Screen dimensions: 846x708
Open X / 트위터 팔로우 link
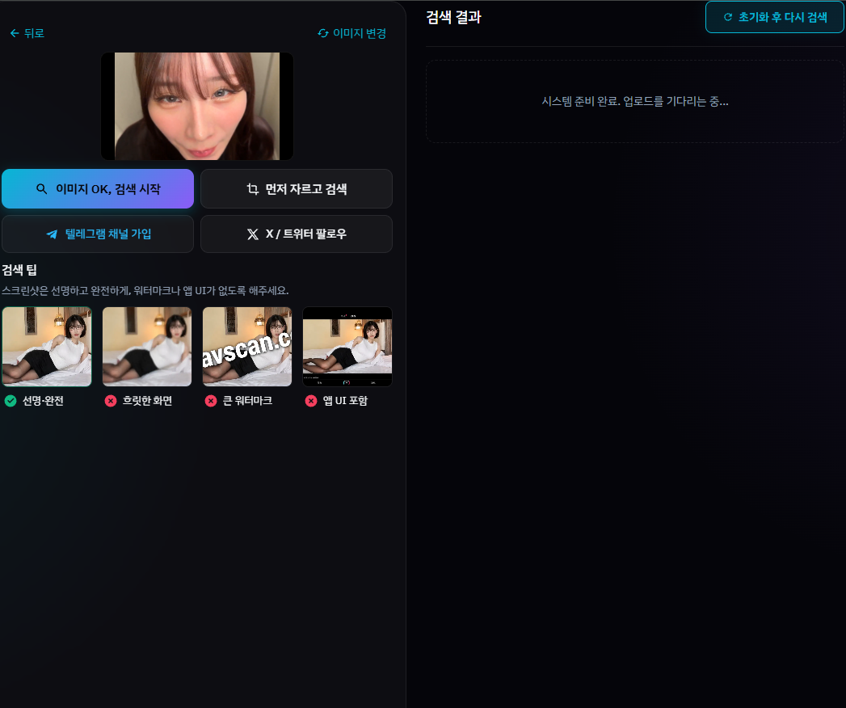click(x=297, y=234)
